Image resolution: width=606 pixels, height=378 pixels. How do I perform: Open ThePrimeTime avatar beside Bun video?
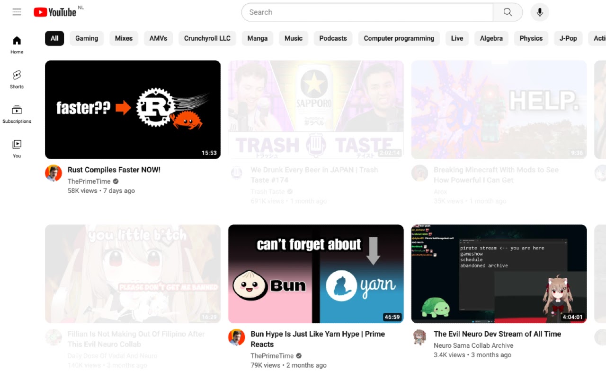[x=237, y=337]
